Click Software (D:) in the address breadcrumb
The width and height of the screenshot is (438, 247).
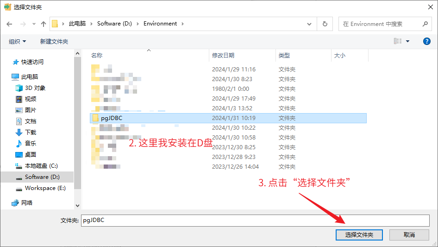(x=115, y=24)
